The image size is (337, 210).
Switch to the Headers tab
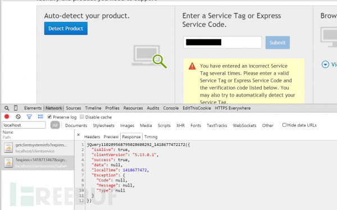[x=92, y=136]
